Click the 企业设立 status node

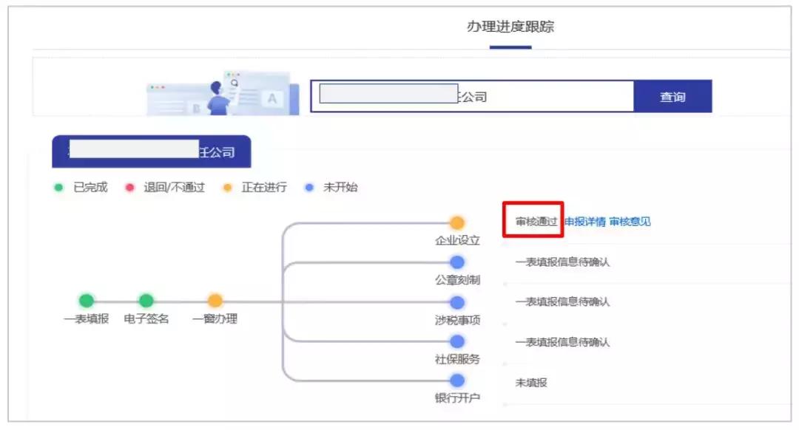click(456, 221)
